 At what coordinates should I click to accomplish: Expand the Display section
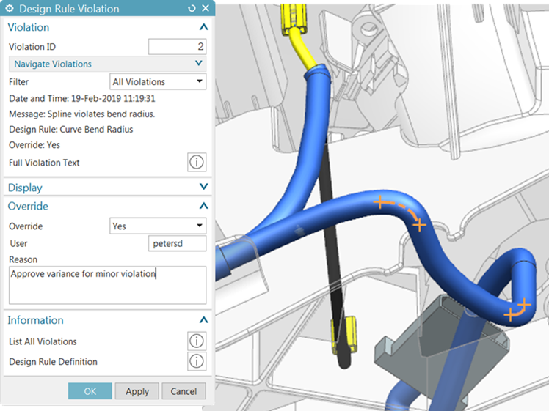(203, 187)
